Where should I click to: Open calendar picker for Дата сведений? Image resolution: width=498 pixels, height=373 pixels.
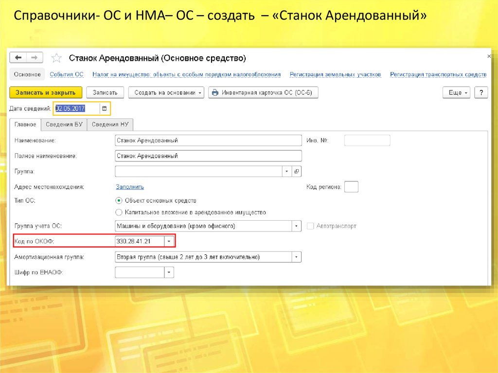click(x=104, y=108)
